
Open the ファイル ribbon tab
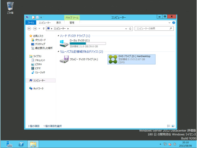click(x=31, y=23)
